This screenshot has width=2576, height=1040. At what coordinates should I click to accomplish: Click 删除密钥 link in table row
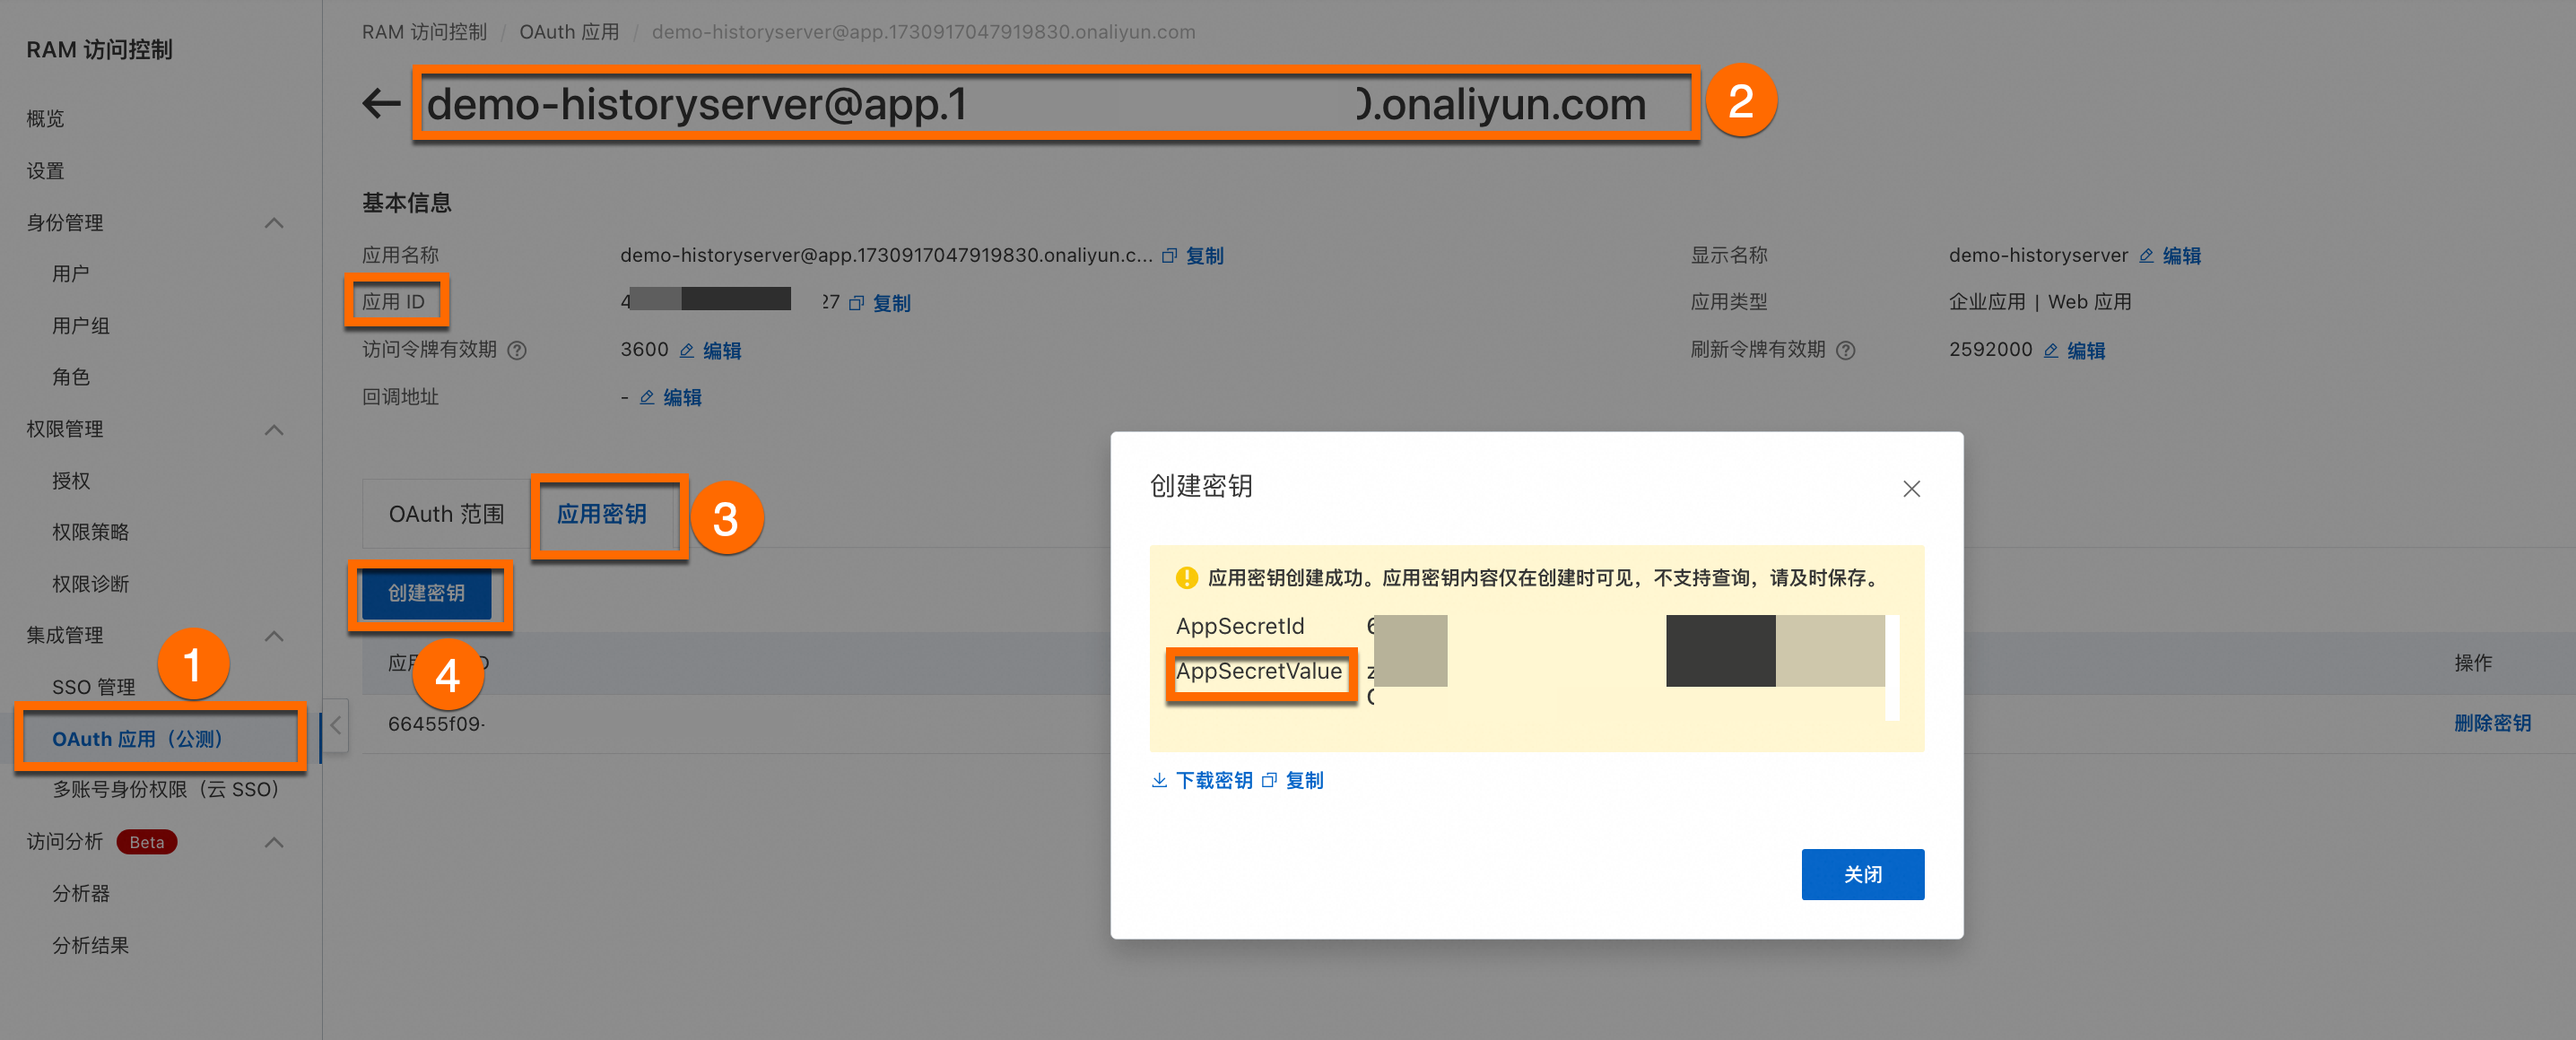(2492, 723)
